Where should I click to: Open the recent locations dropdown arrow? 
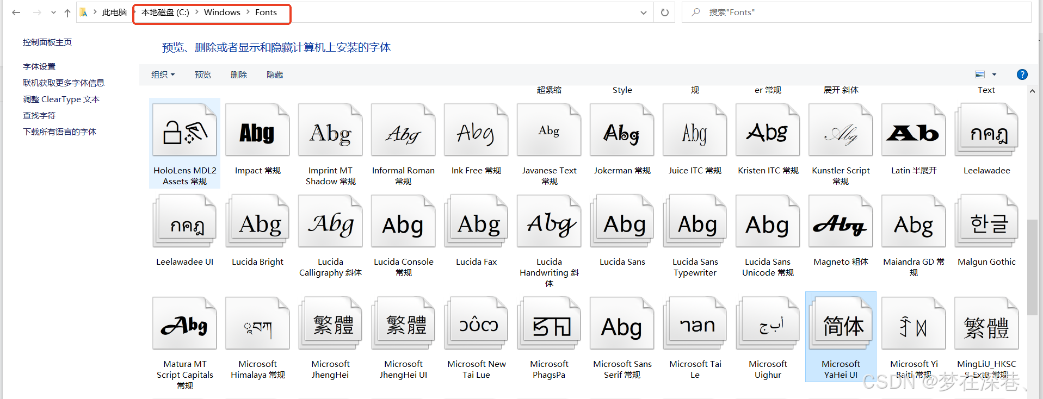[53, 13]
